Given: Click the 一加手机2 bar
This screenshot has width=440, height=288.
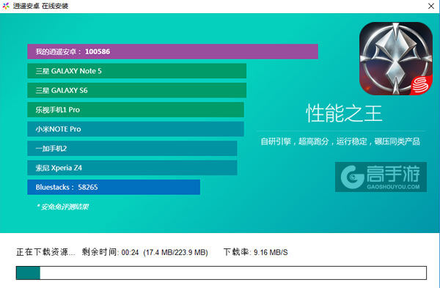Looking at the screenshot, I should point(132,148).
